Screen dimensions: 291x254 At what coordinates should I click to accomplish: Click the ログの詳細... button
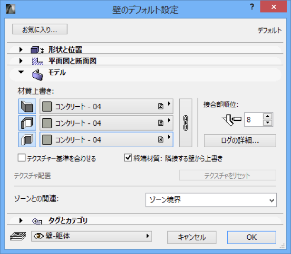(x=240, y=141)
